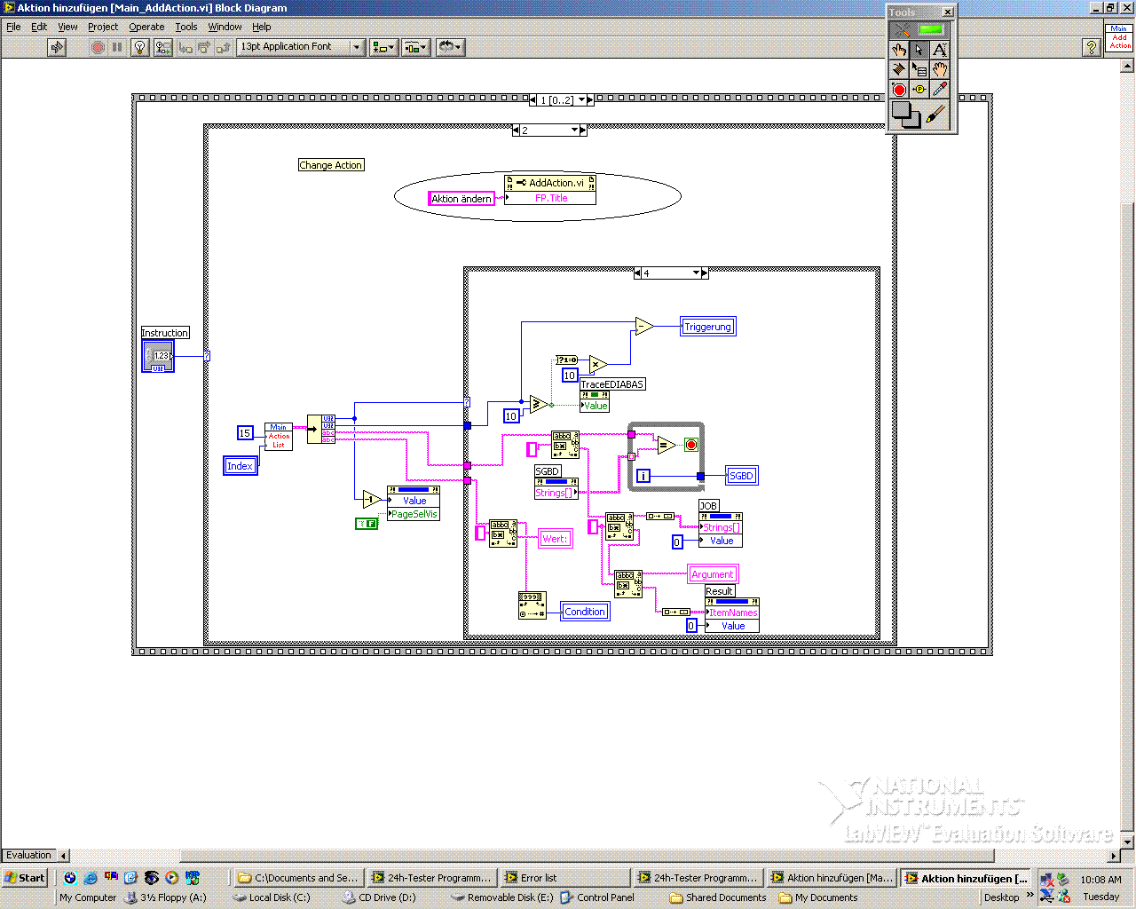Select the Operate Value hand tool
Viewport: 1136px width, 909px height.
(899, 50)
